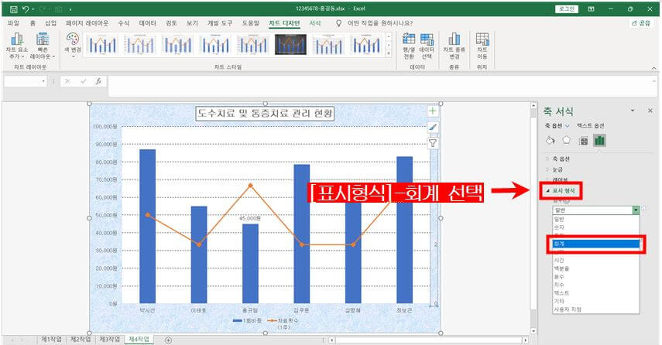Click the fx insert function icon
Screen dimensions: 662x345
(x=98, y=81)
